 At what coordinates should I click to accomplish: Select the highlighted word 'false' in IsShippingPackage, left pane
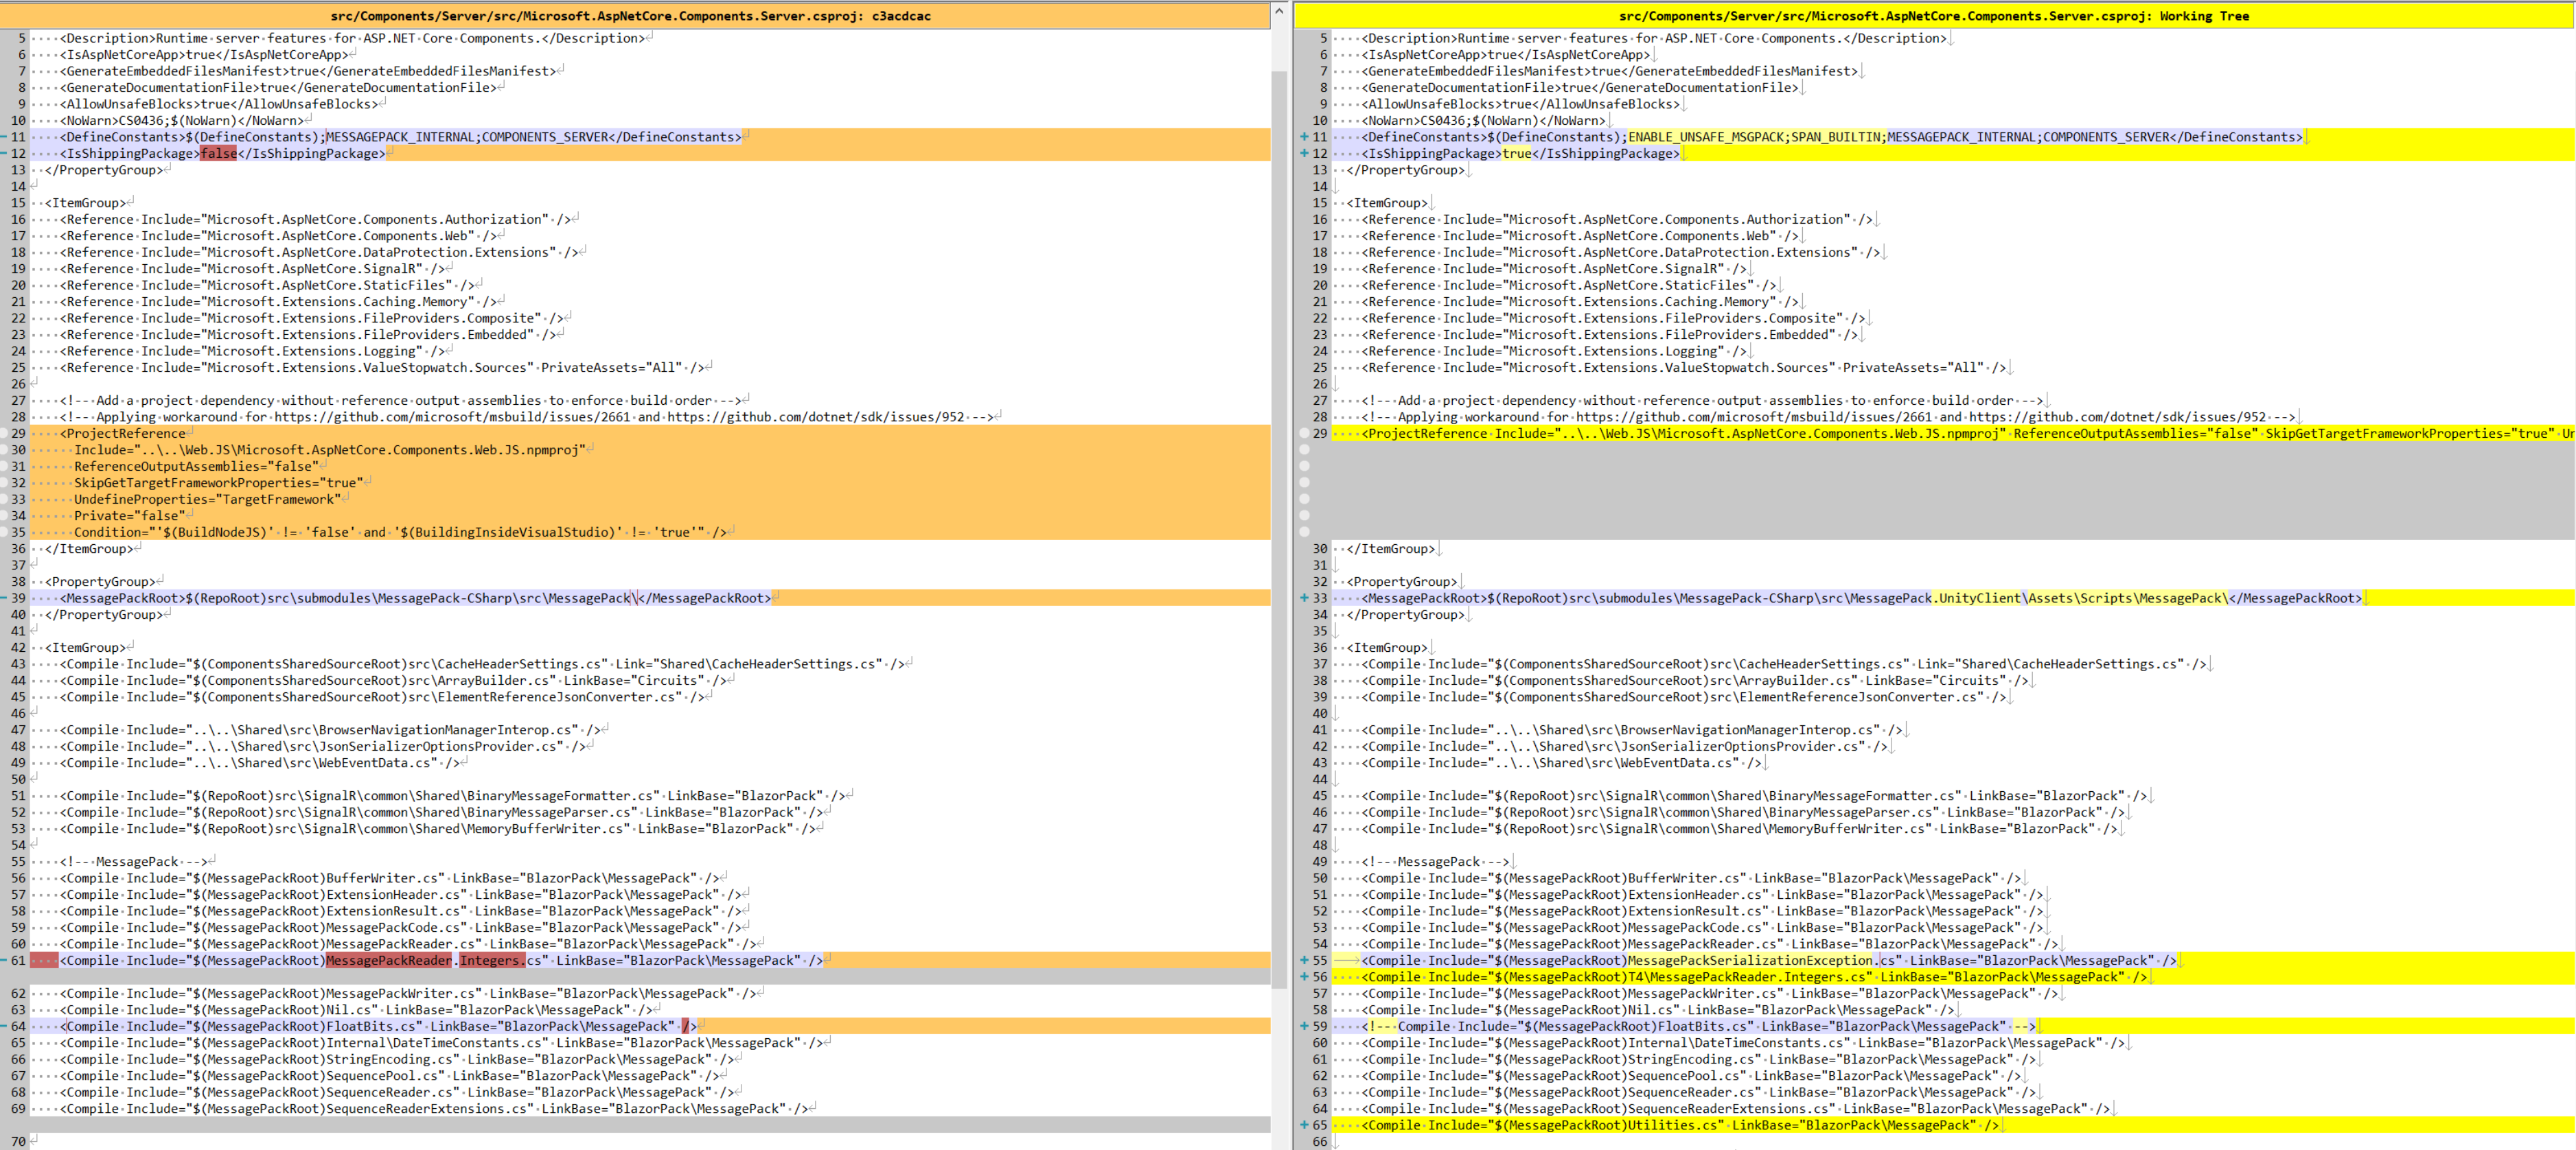218,153
